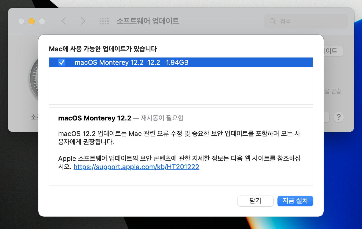Click the magnifying glass search icon

273,21
